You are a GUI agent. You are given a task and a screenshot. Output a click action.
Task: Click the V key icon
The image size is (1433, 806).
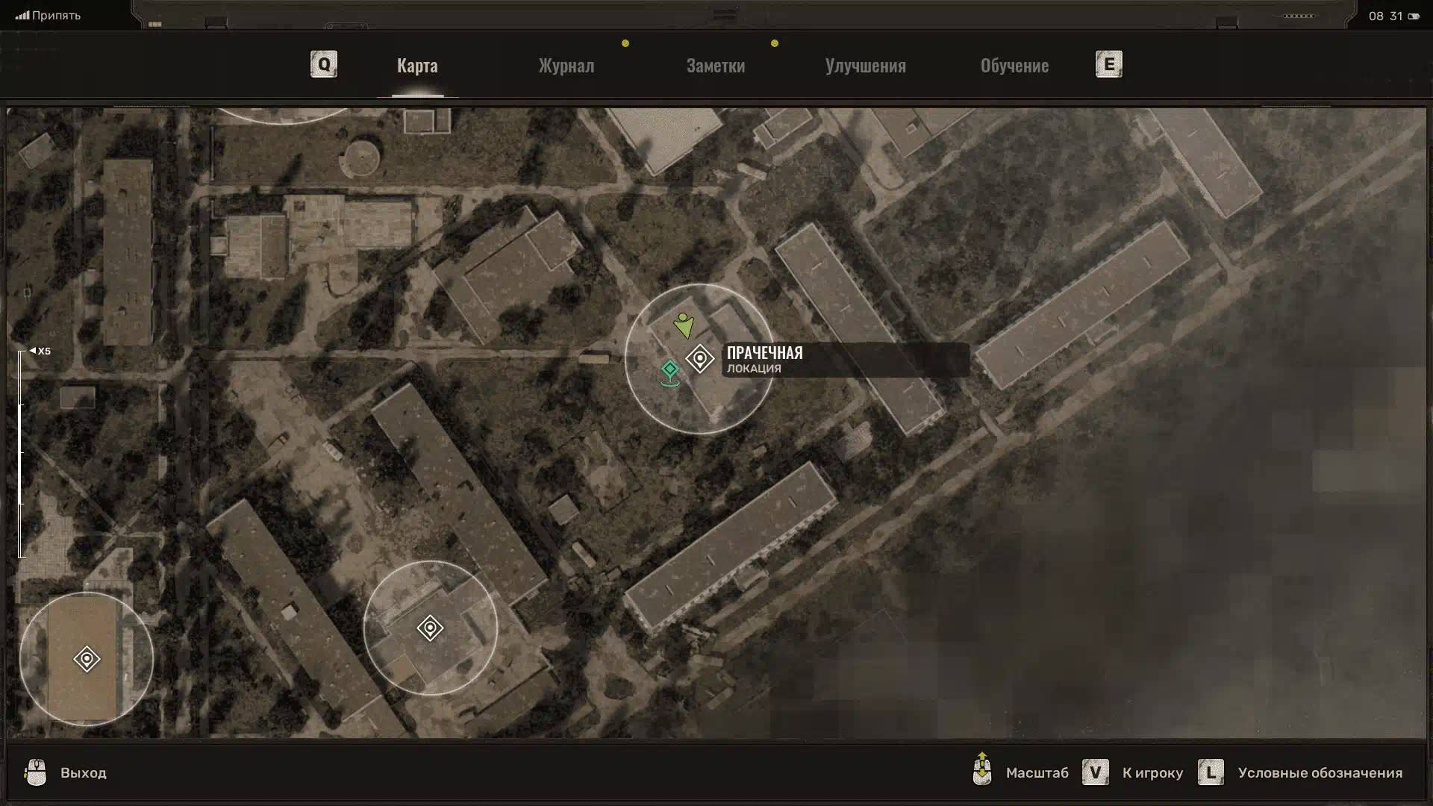[1095, 772]
